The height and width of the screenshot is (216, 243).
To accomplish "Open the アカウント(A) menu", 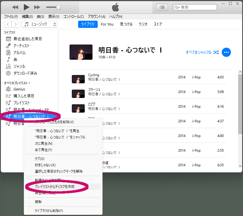I will (97, 17).
